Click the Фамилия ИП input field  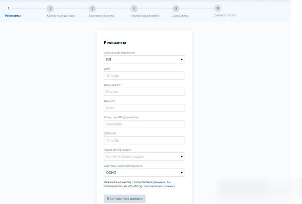coord(144,92)
